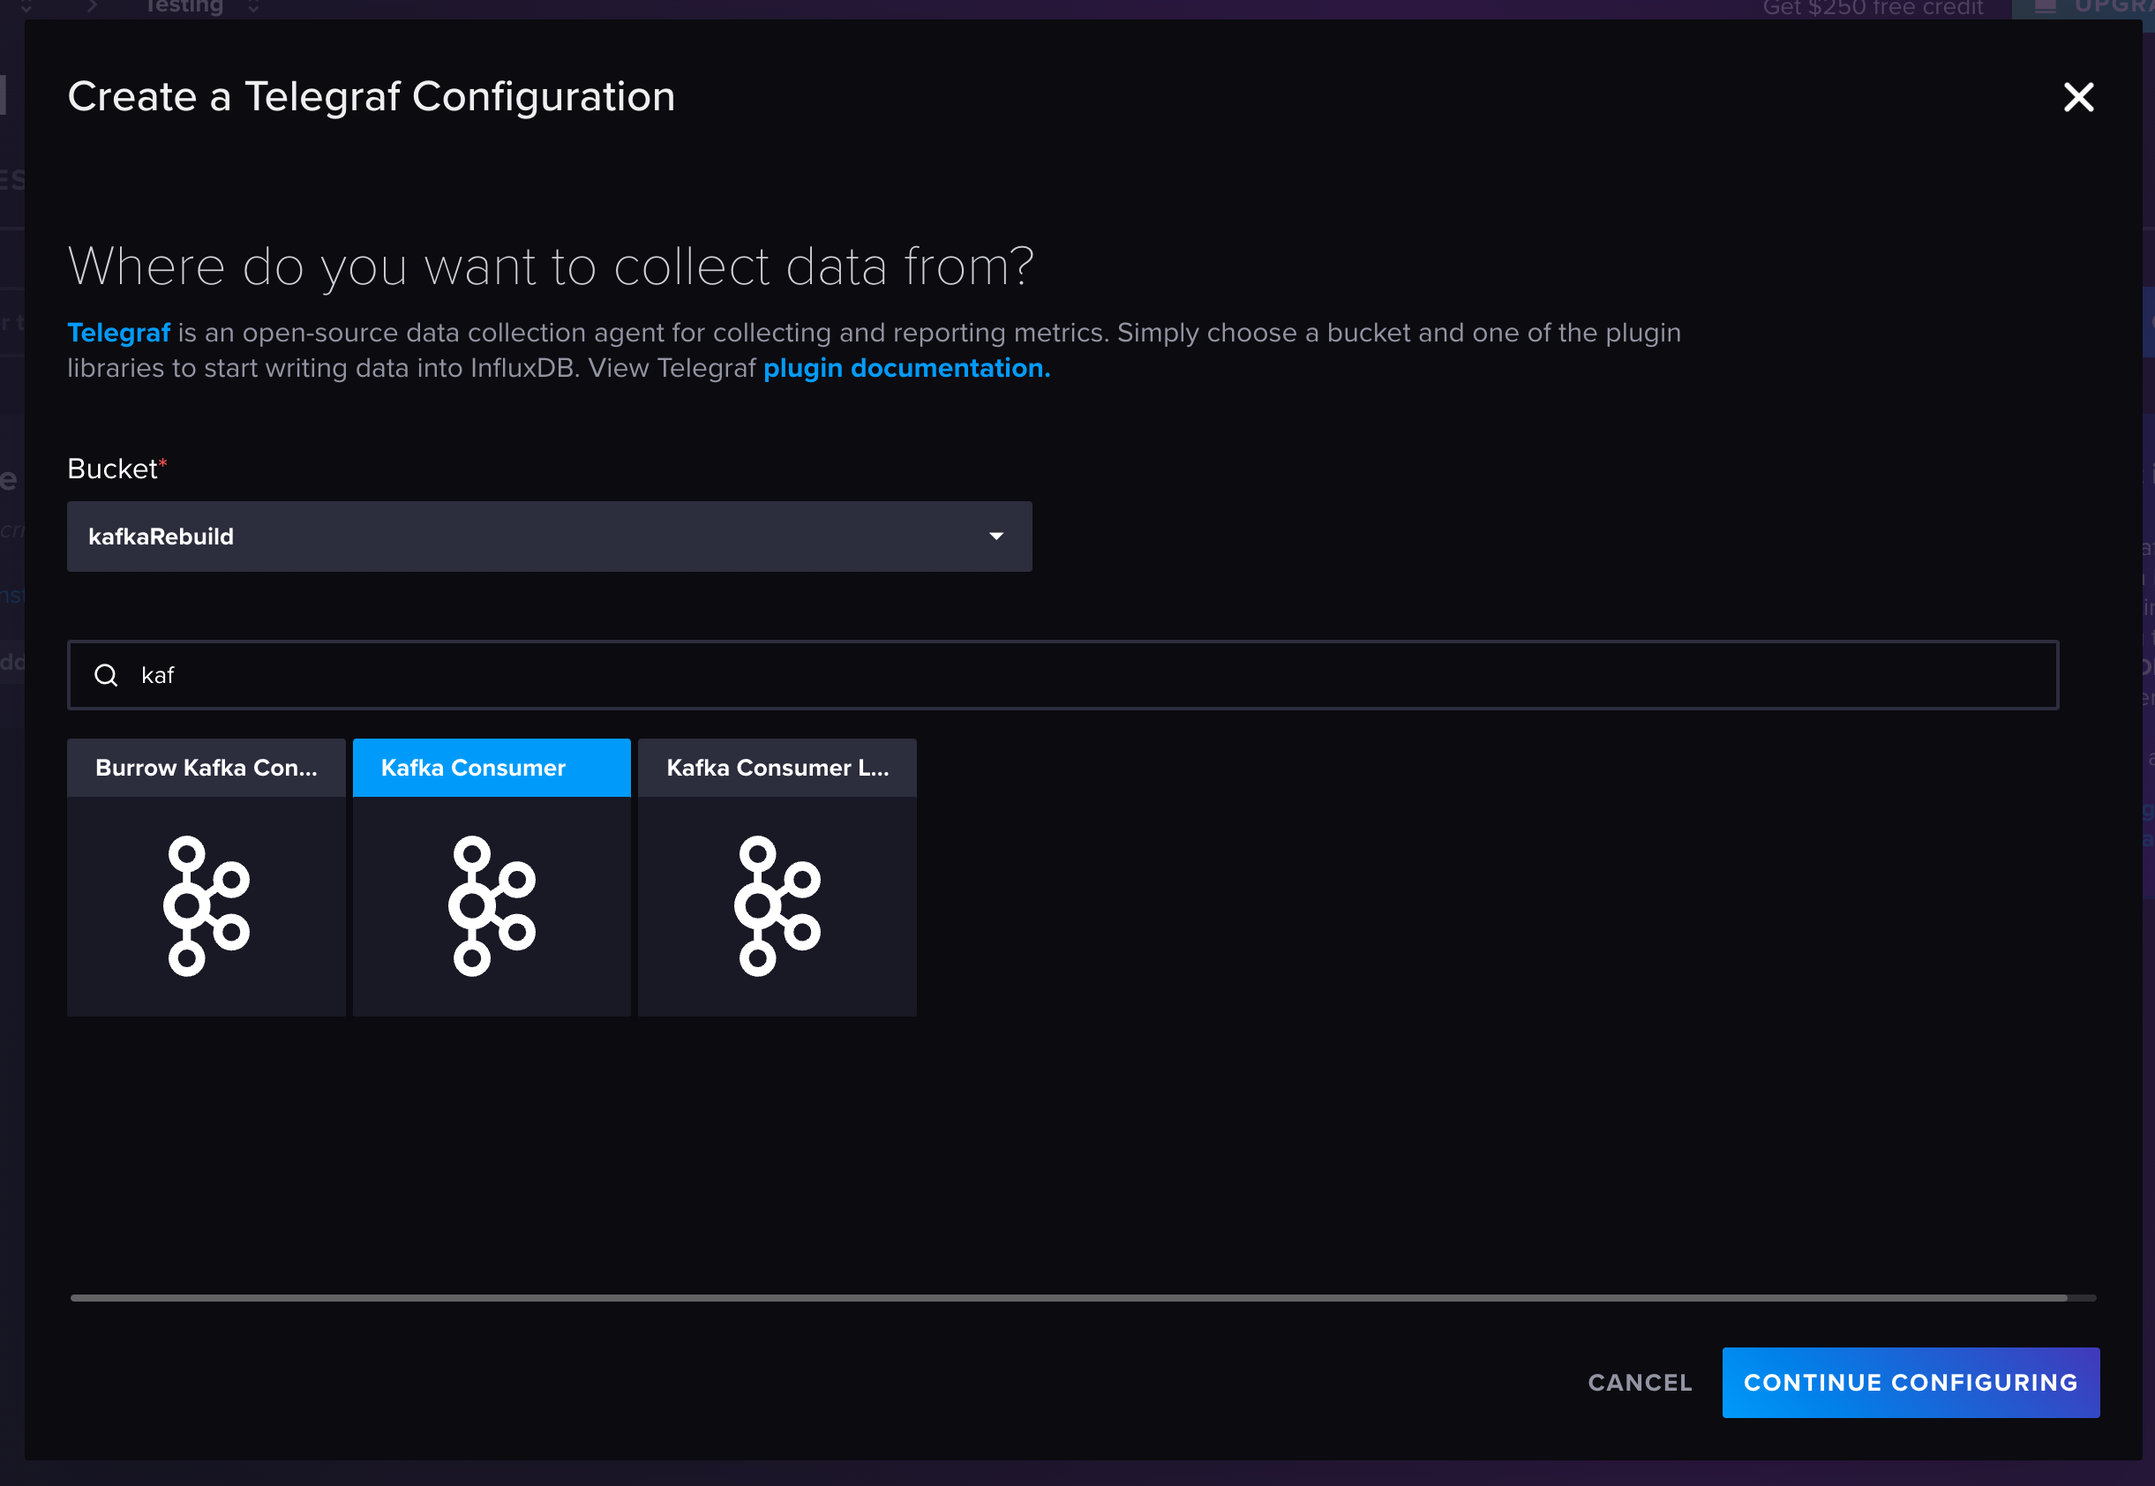This screenshot has width=2155, height=1486.
Task: Click the plugin search field containing kaf
Action: pos(1062,675)
